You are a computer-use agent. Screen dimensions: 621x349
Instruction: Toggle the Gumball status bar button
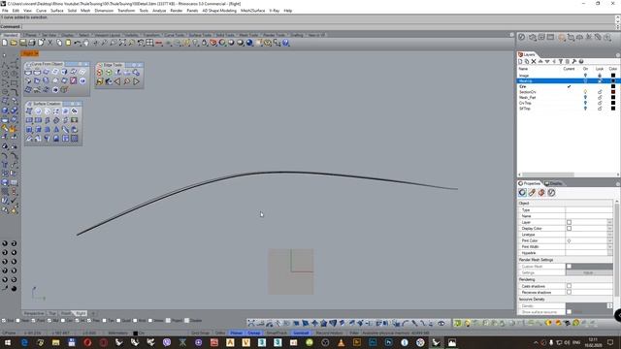click(301, 333)
